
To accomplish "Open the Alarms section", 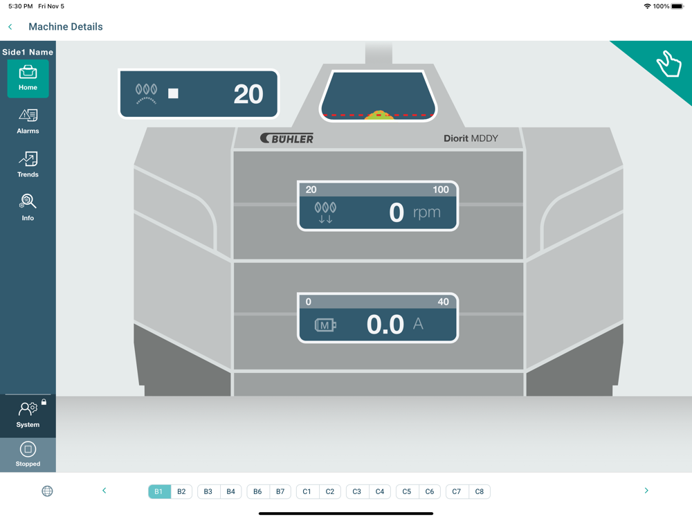I will [x=28, y=121].
